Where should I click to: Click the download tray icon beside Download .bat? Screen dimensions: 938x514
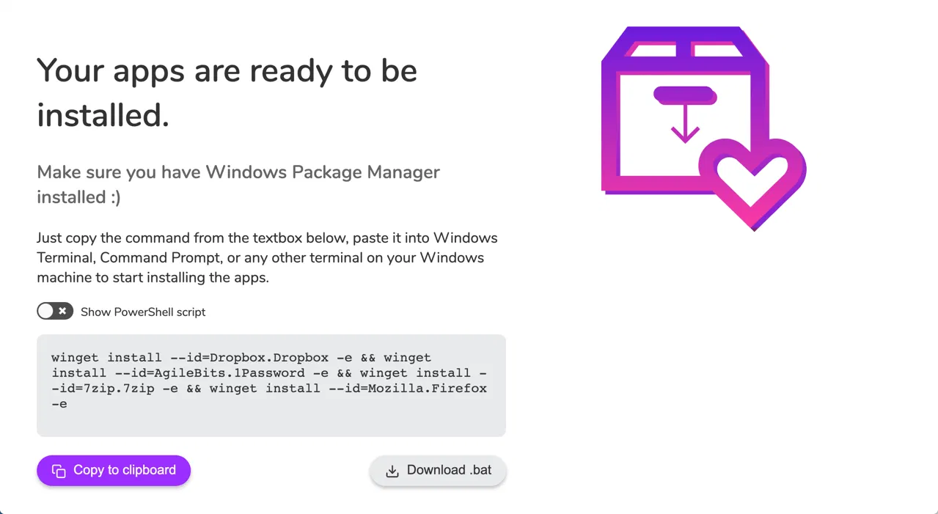392,471
